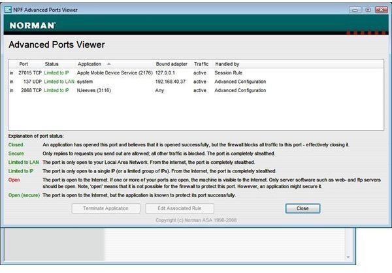Sort by the Port column header
This screenshot has height=273, width=392.
[24, 64]
